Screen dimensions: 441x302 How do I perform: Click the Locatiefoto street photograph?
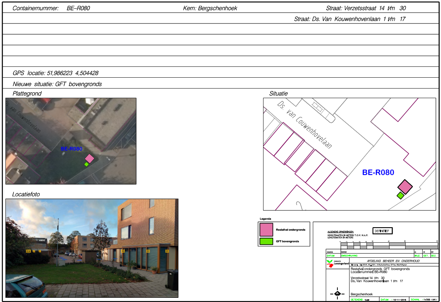pos(92,249)
